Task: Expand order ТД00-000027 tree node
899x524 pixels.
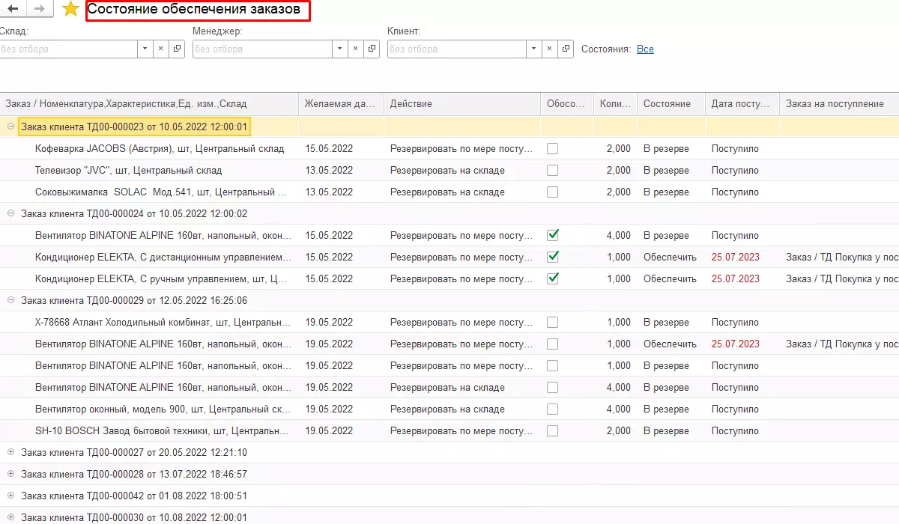Action: click(10, 452)
